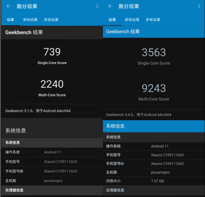Click the Geekbench 5.1.0 version line
The image size is (205, 197).
[38, 111]
